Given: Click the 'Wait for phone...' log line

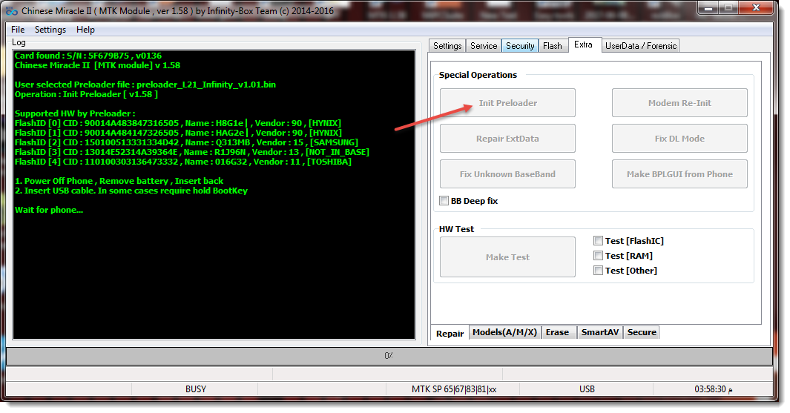Looking at the screenshot, I should coord(49,210).
